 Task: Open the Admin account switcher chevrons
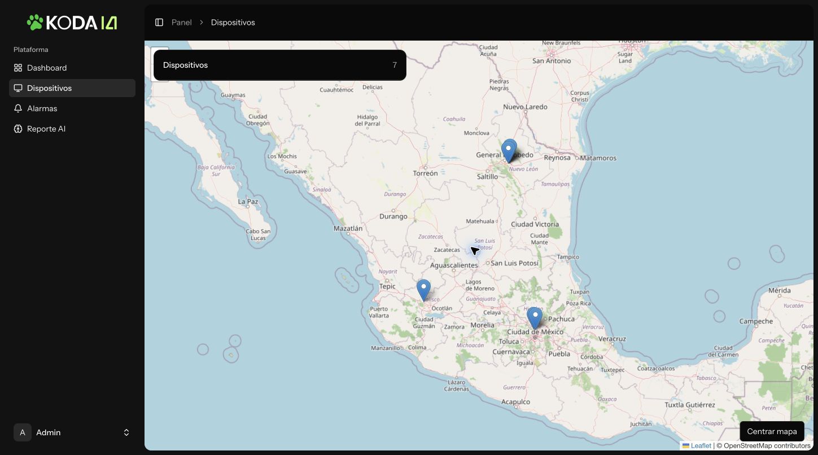[x=126, y=432]
